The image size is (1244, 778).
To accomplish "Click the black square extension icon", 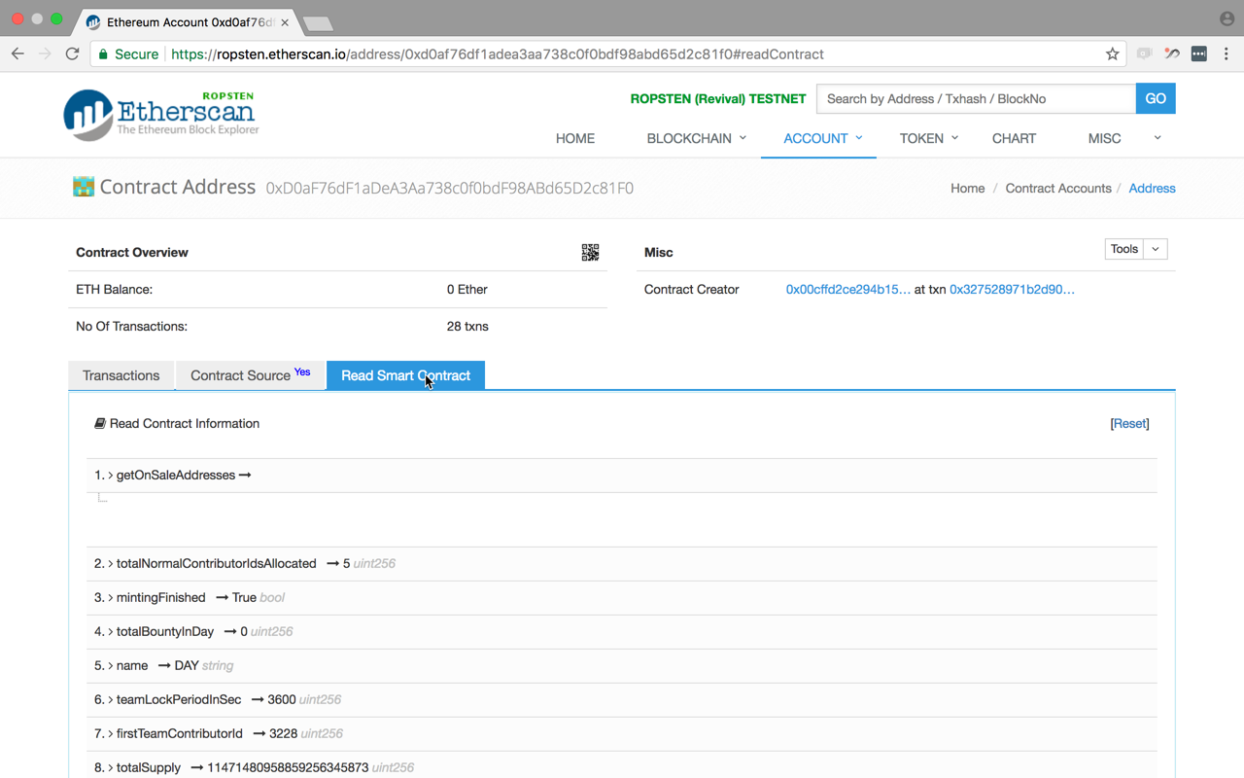I will click(1198, 54).
